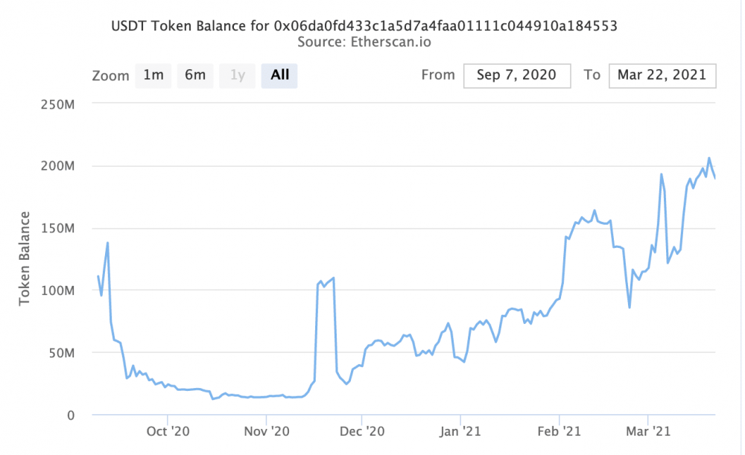Choose the All zoom range
745x455 pixels.
[279, 75]
